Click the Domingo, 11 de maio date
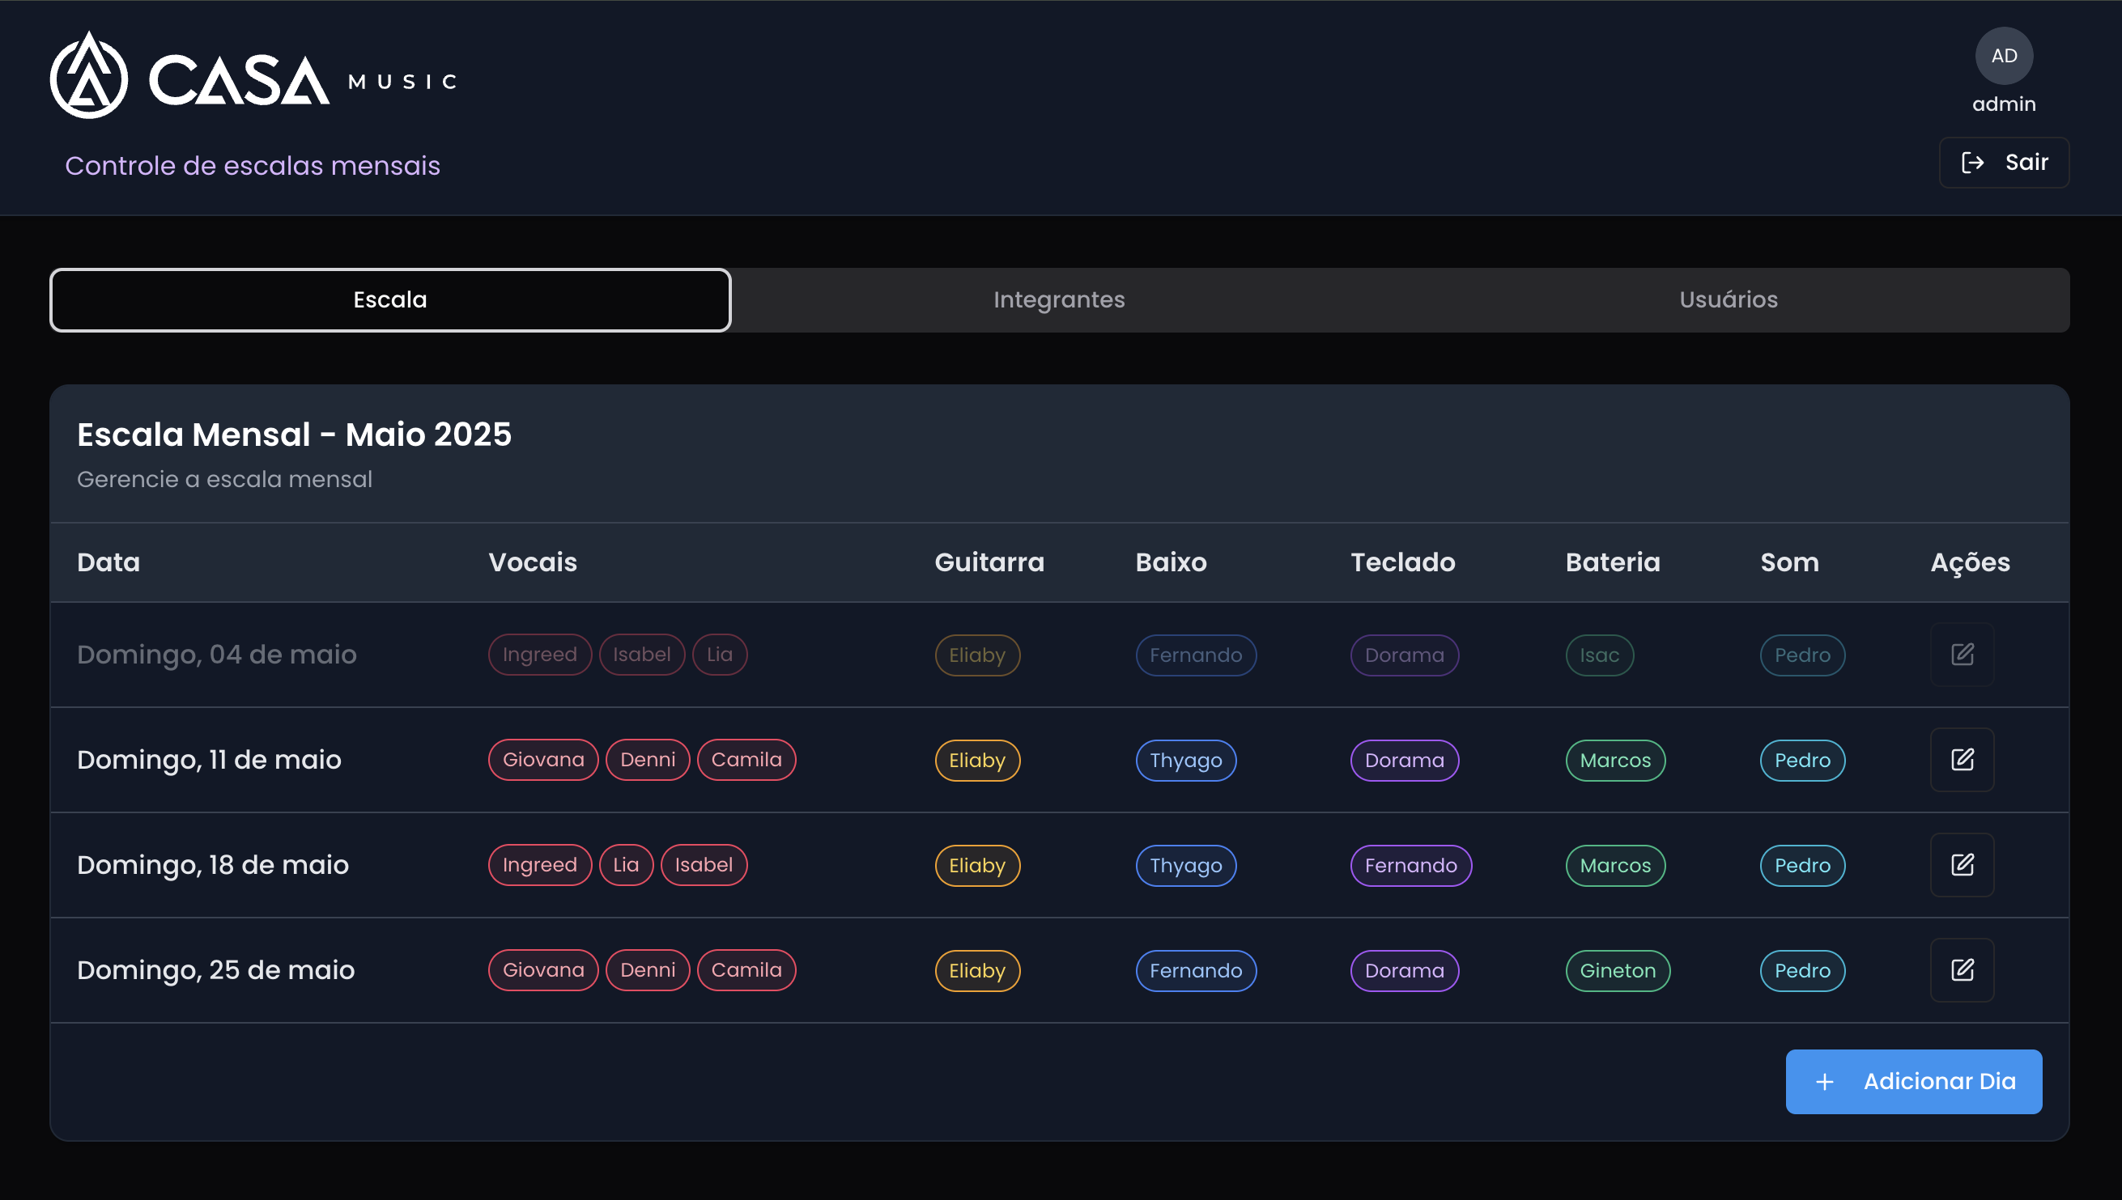 click(x=209, y=760)
